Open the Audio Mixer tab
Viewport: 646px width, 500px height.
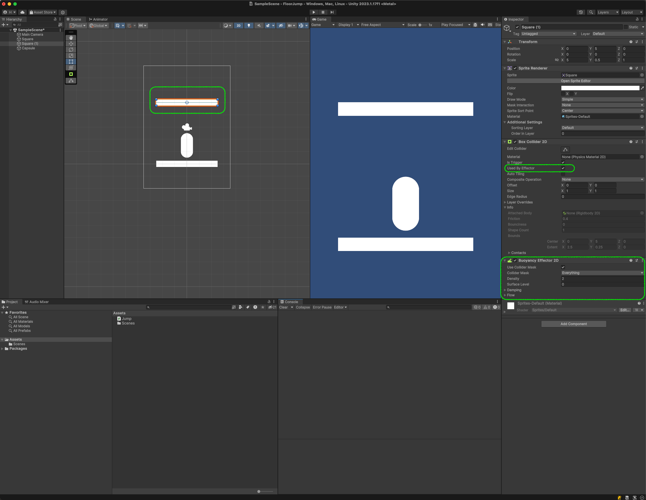(37, 302)
